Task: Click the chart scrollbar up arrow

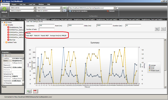Action: [165, 40]
